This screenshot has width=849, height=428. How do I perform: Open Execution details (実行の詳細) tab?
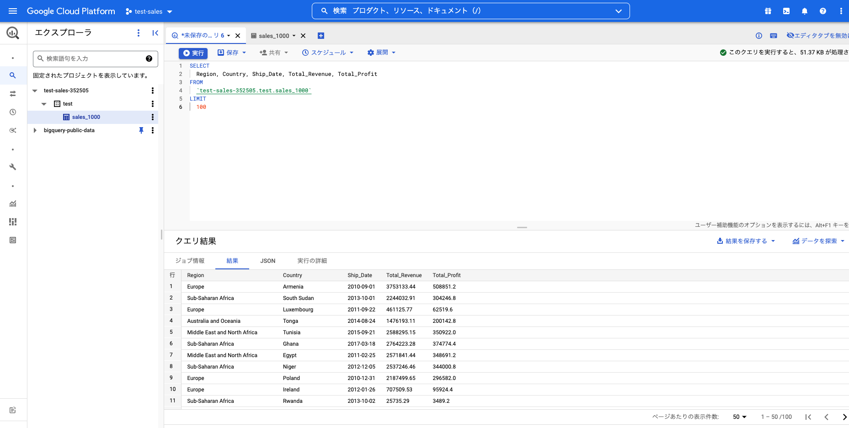pos(312,261)
